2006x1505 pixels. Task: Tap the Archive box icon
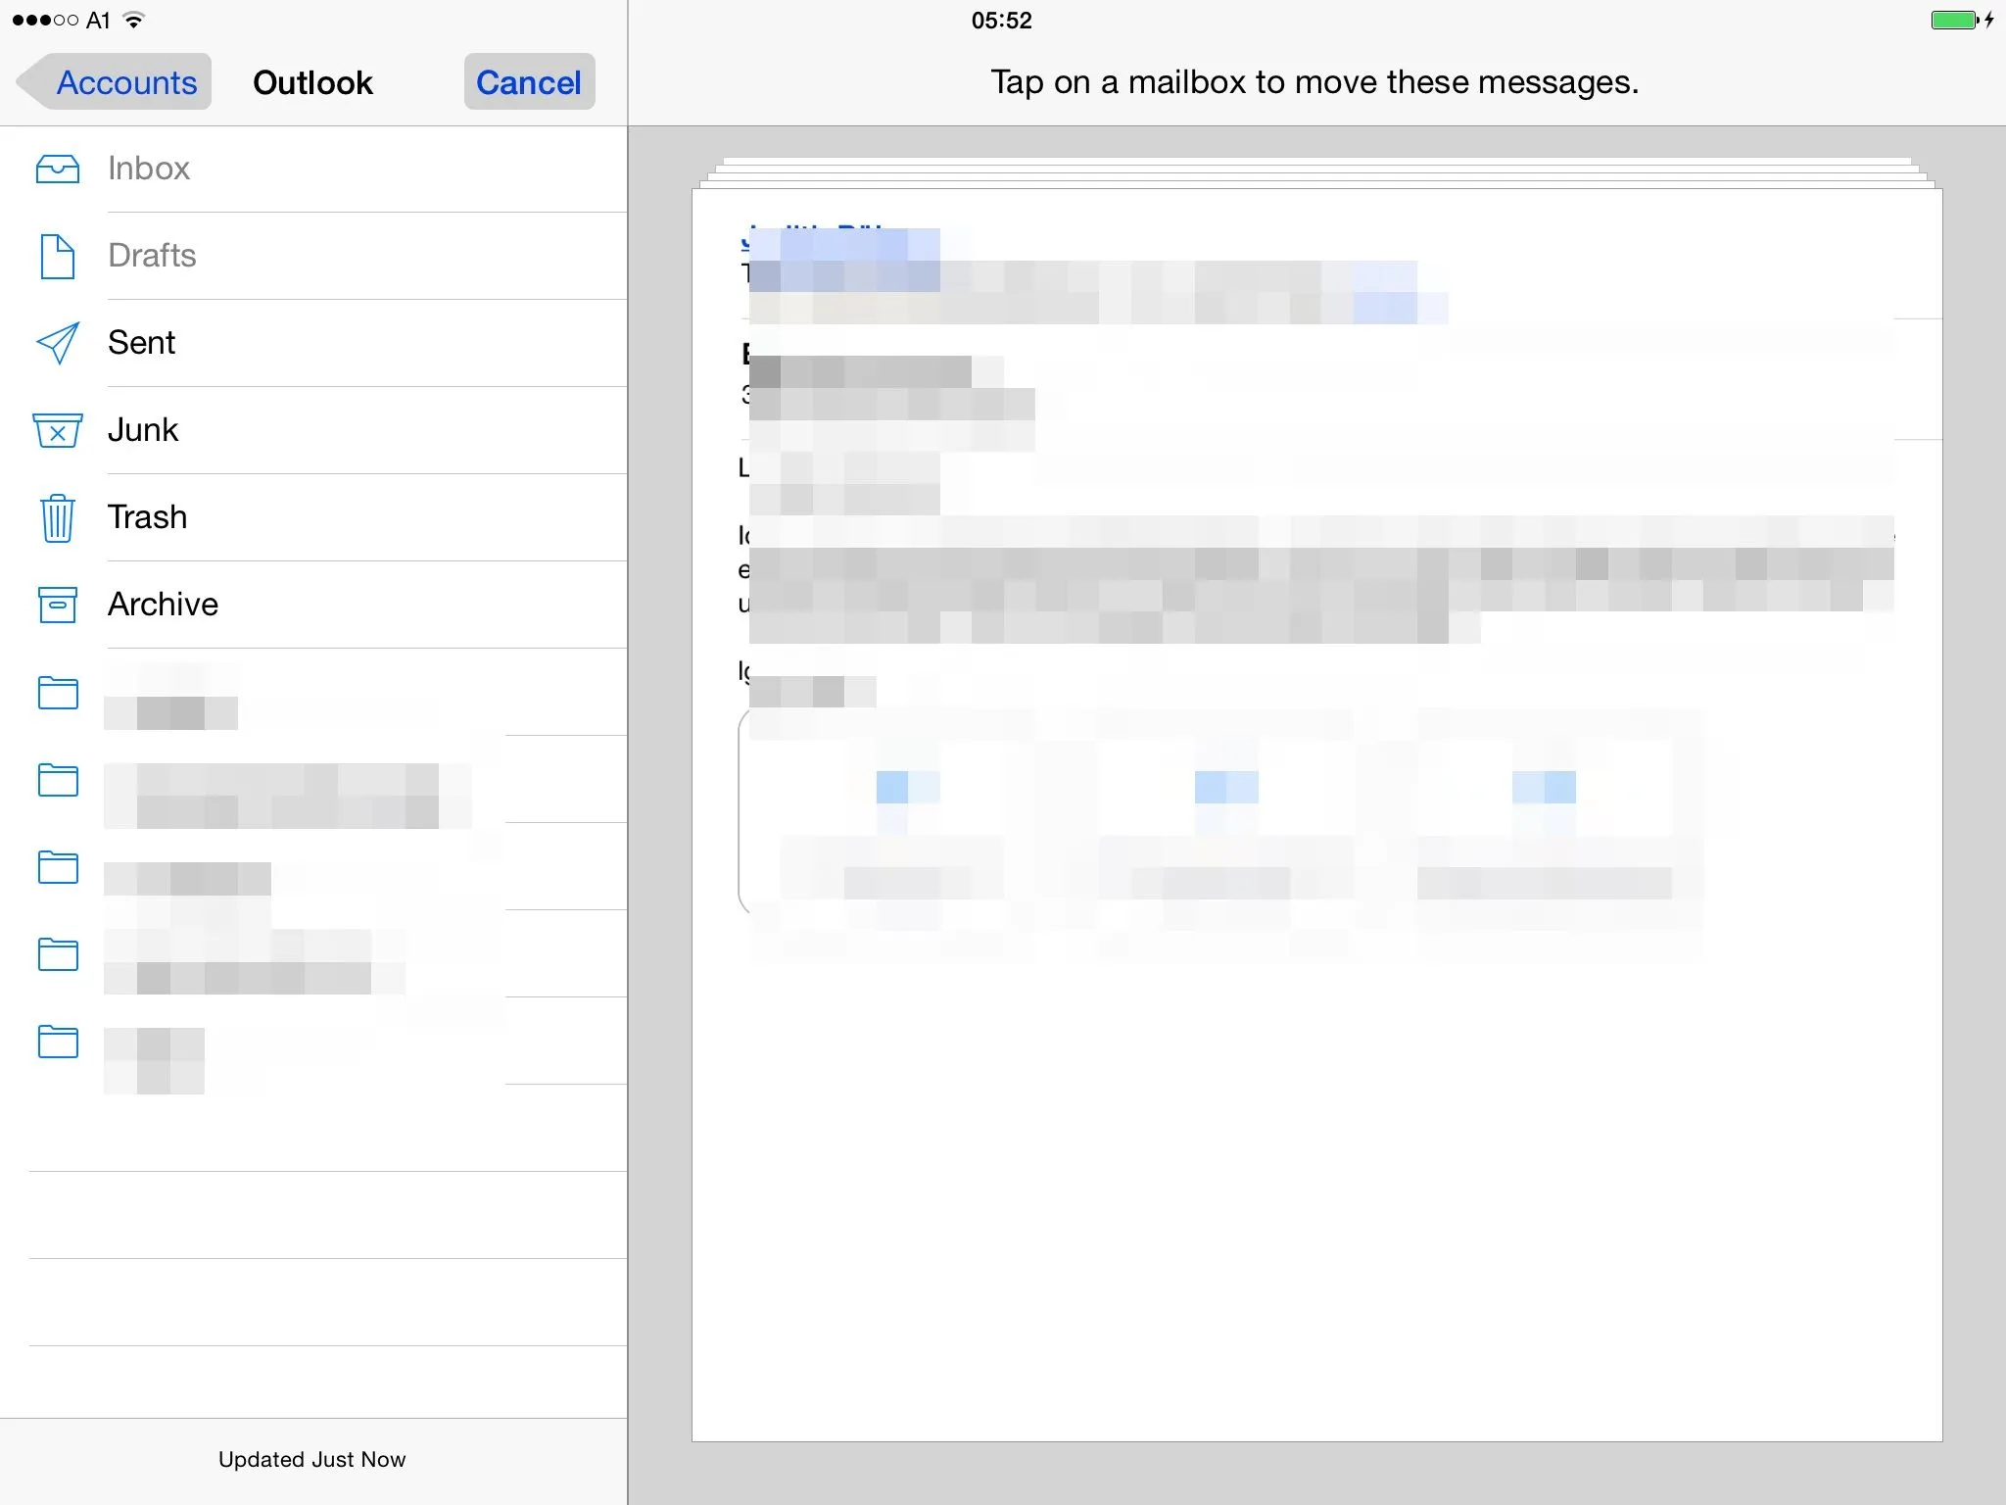(58, 605)
